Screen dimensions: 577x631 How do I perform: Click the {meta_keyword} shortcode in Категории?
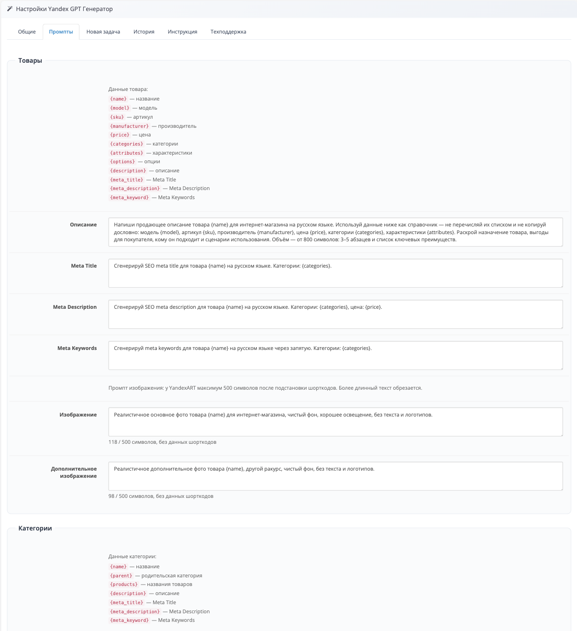click(x=129, y=620)
